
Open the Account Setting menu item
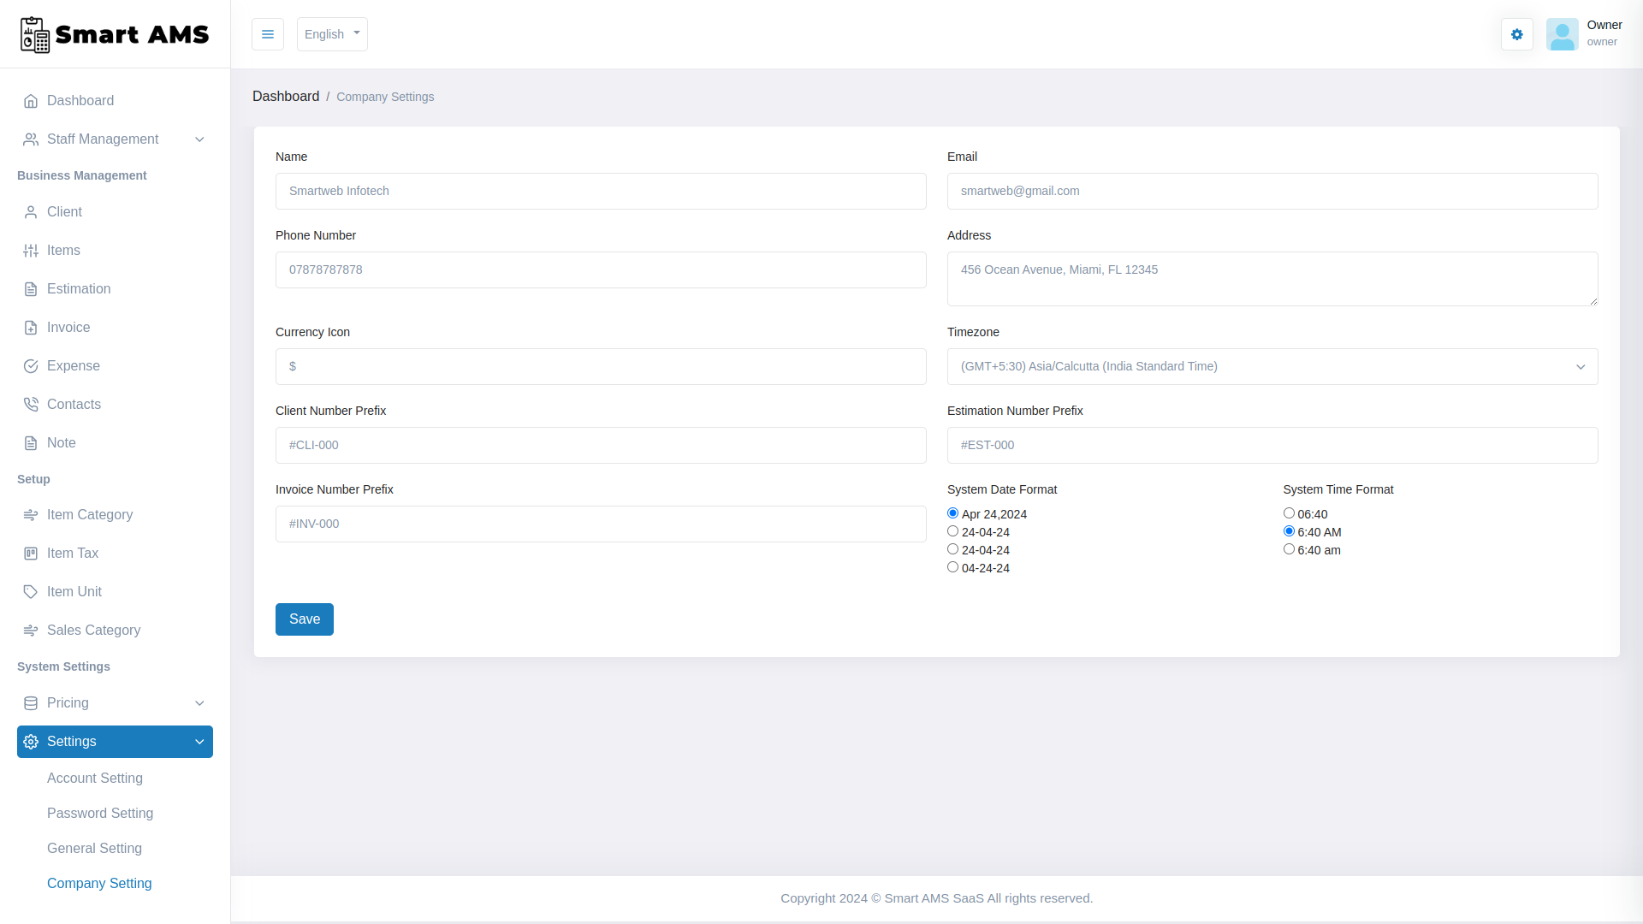pyautogui.click(x=94, y=779)
